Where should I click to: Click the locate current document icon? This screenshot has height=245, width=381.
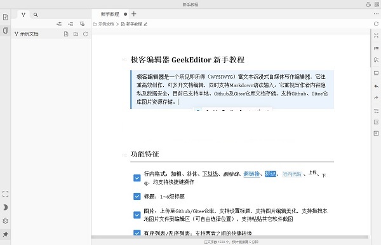(82, 24)
